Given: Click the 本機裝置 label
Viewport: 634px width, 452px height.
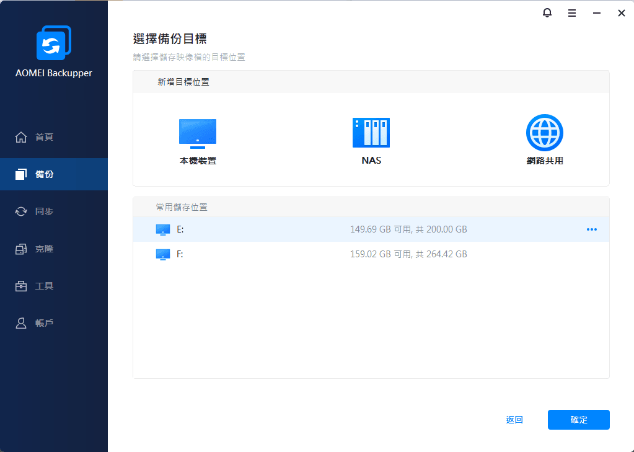Looking at the screenshot, I should click(x=198, y=161).
